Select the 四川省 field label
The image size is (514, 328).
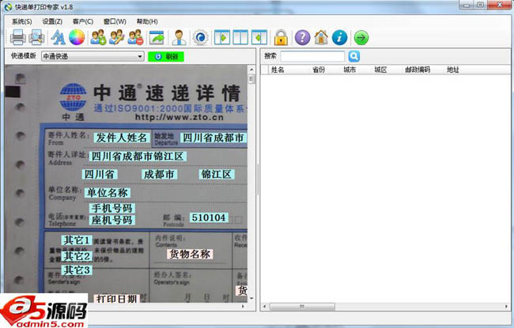point(100,174)
